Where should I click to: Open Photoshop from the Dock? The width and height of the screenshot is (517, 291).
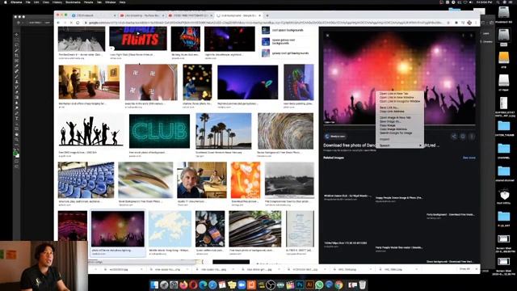pos(300,285)
